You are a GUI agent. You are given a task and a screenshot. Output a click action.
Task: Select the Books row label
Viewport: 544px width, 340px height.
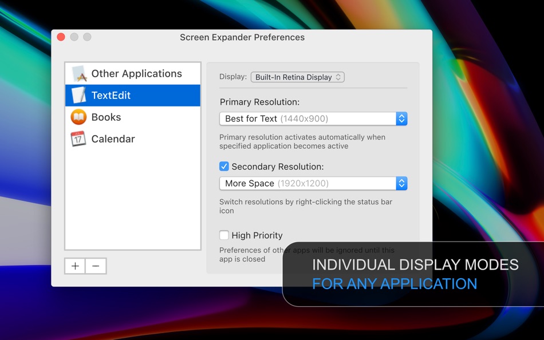tap(106, 117)
